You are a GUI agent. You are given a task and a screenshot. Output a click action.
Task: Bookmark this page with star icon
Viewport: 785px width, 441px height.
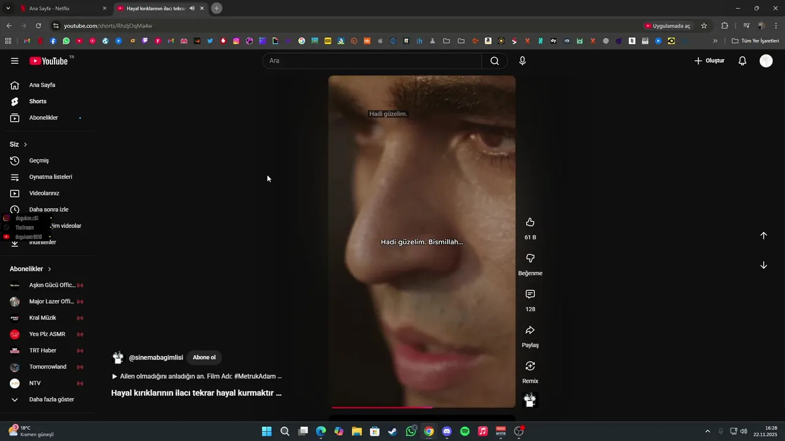pos(704,26)
